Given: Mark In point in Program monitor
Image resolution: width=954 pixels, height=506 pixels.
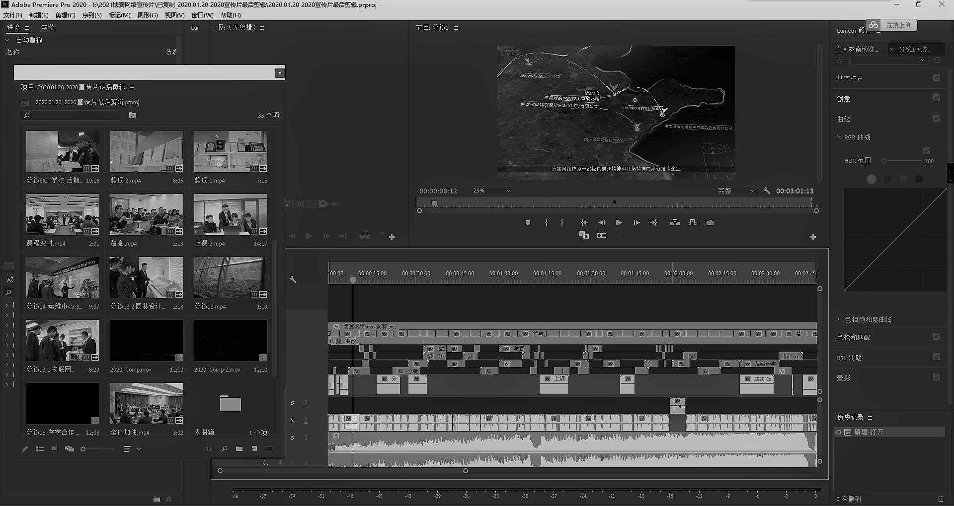Looking at the screenshot, I should (x=546, y=223).
